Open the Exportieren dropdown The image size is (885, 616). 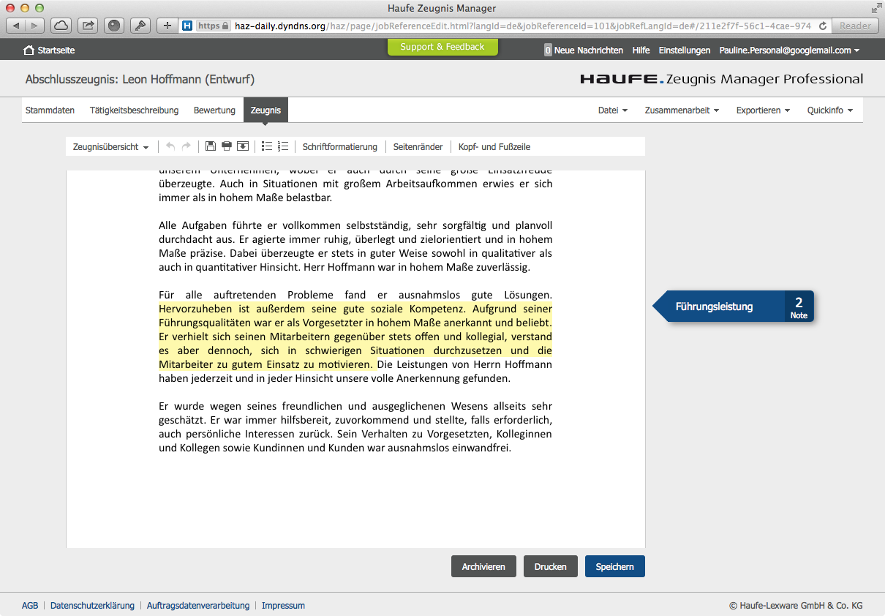point(763,110)
